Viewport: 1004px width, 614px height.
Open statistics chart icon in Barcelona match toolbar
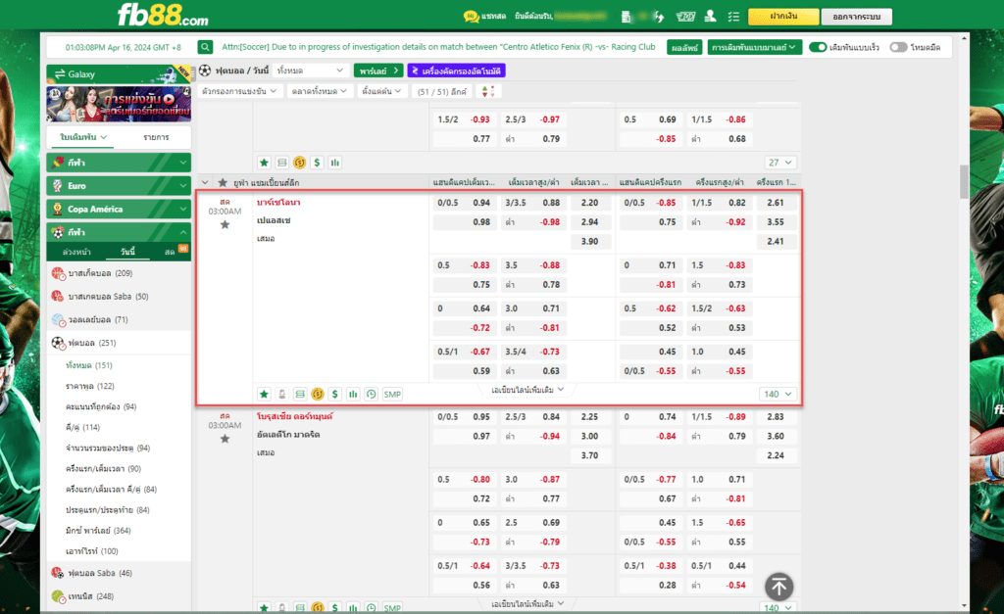point(353,394)
